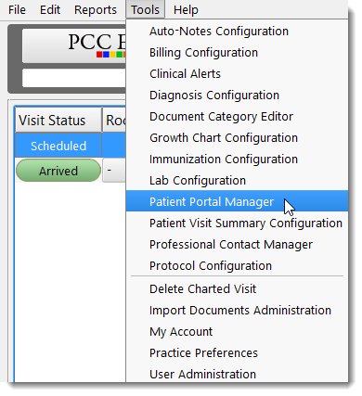Click the Visit Status column header
The height and width of the screenshot is (396, 362).
(x=58, y=121)
